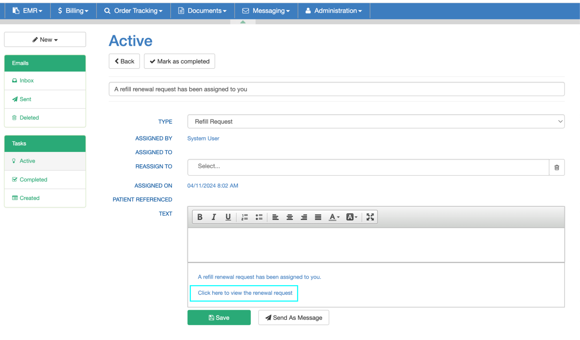Open the Administration menu
The image size is (580, 340).
point(334,11)
